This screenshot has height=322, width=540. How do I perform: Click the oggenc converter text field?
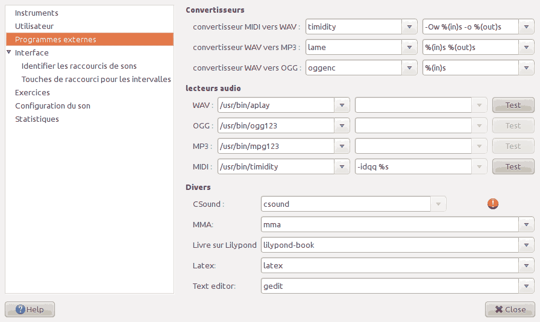tap(354, 68)
